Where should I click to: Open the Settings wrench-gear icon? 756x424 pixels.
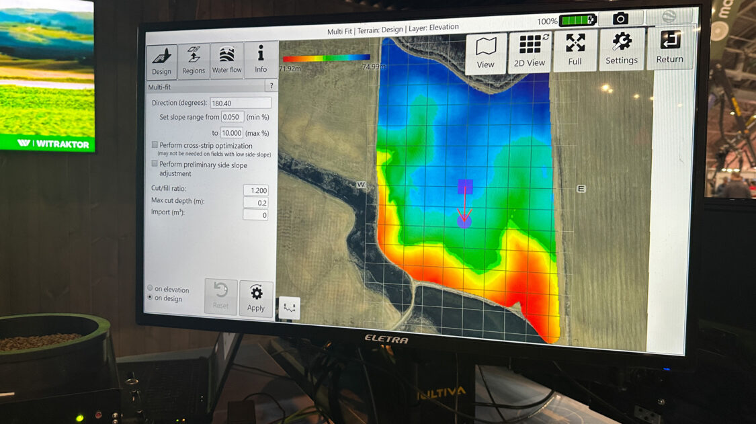pyautogui.click(x=622, y=48)
